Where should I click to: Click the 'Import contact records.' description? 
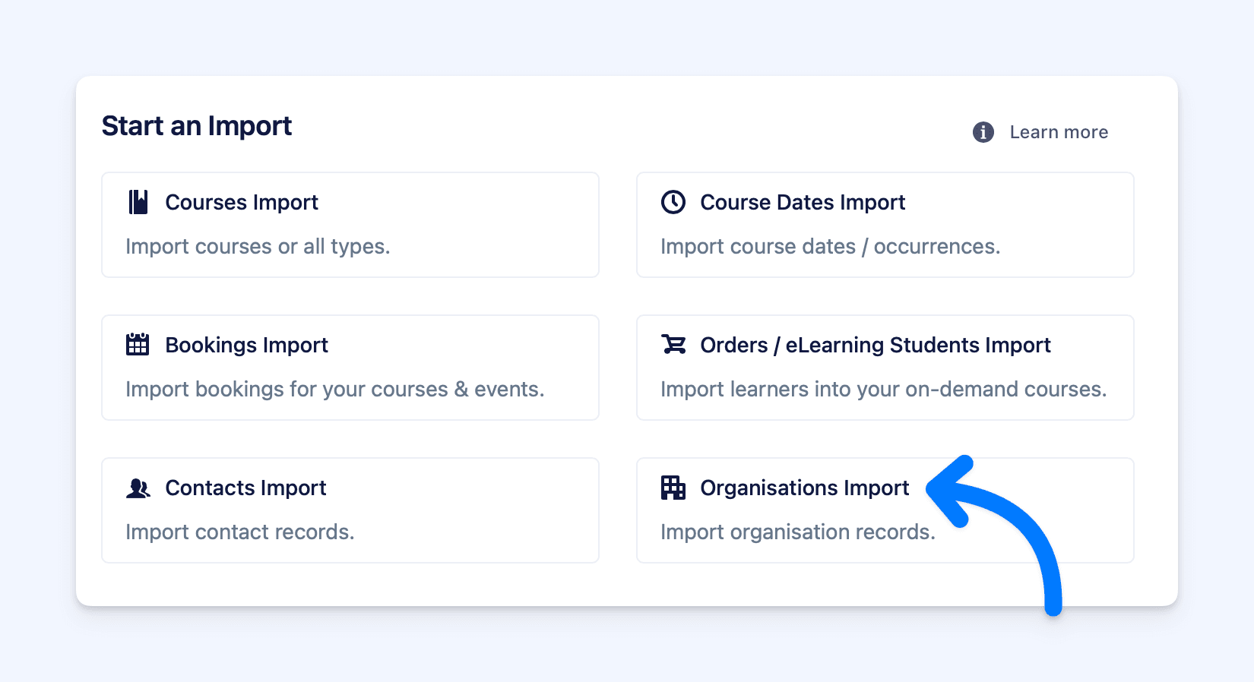(239, 532)
